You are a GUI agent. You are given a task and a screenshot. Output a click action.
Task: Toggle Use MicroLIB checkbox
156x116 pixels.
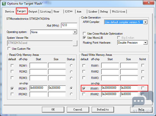point(84,38)
